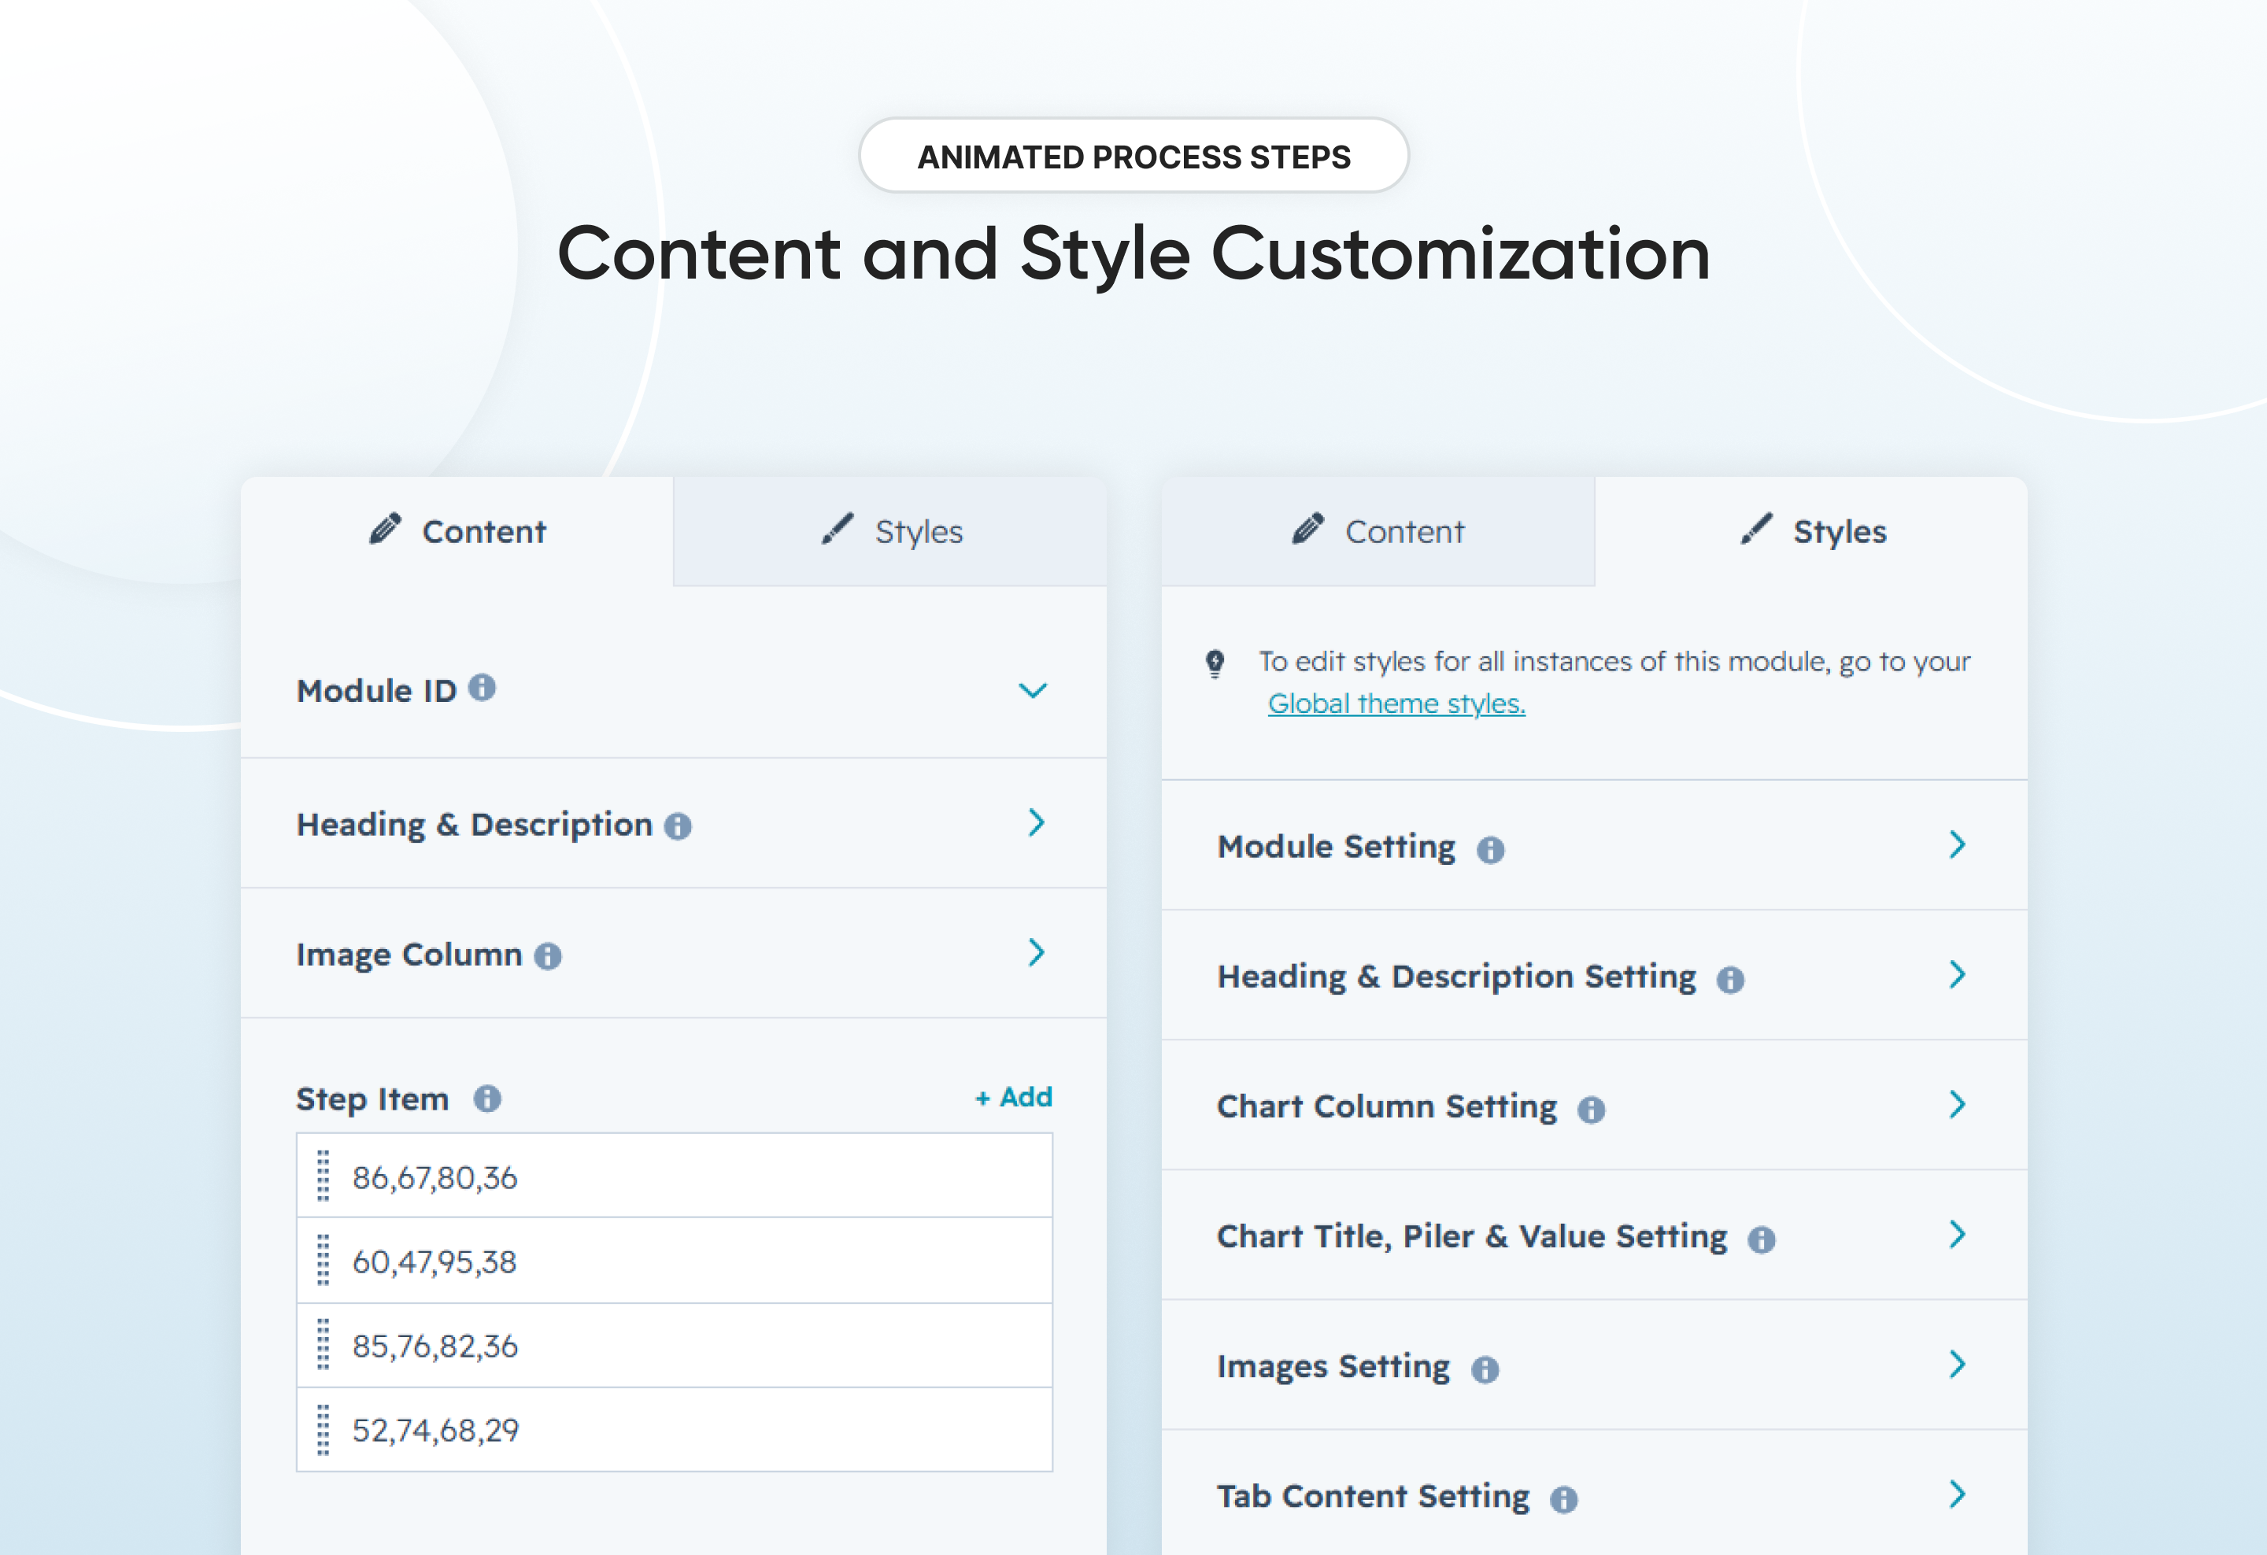Click Chart Title, Piler & Value info icon

1762,1240
